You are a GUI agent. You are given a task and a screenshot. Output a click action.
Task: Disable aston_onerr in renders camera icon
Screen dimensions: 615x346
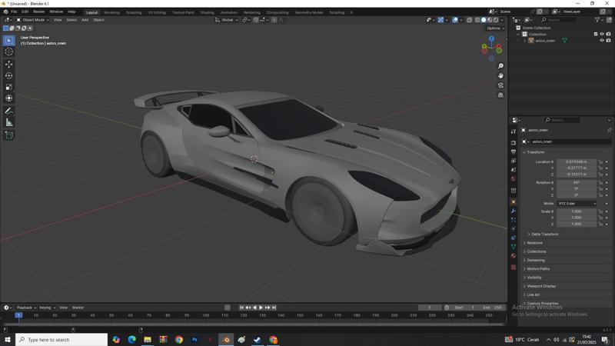point(608,41)
